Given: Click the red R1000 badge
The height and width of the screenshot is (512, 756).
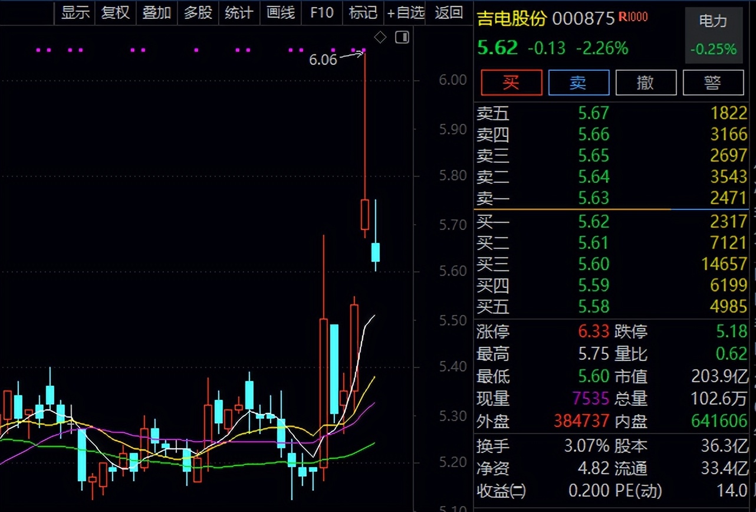Looking at the screenshot, I should pyautogui.click(x=633, y=17).
